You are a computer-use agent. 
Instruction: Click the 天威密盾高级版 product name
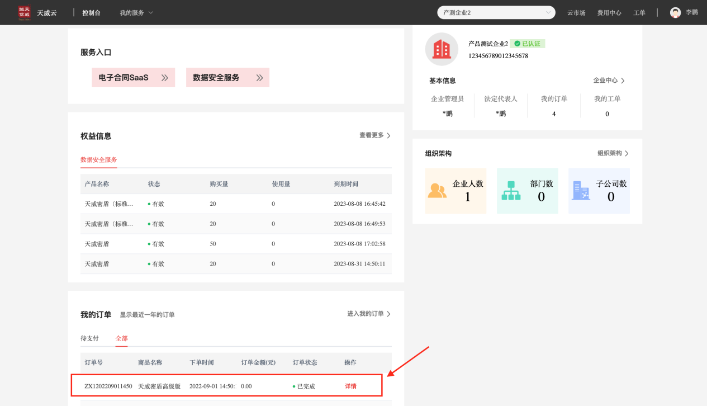click(x=159, y=386)
